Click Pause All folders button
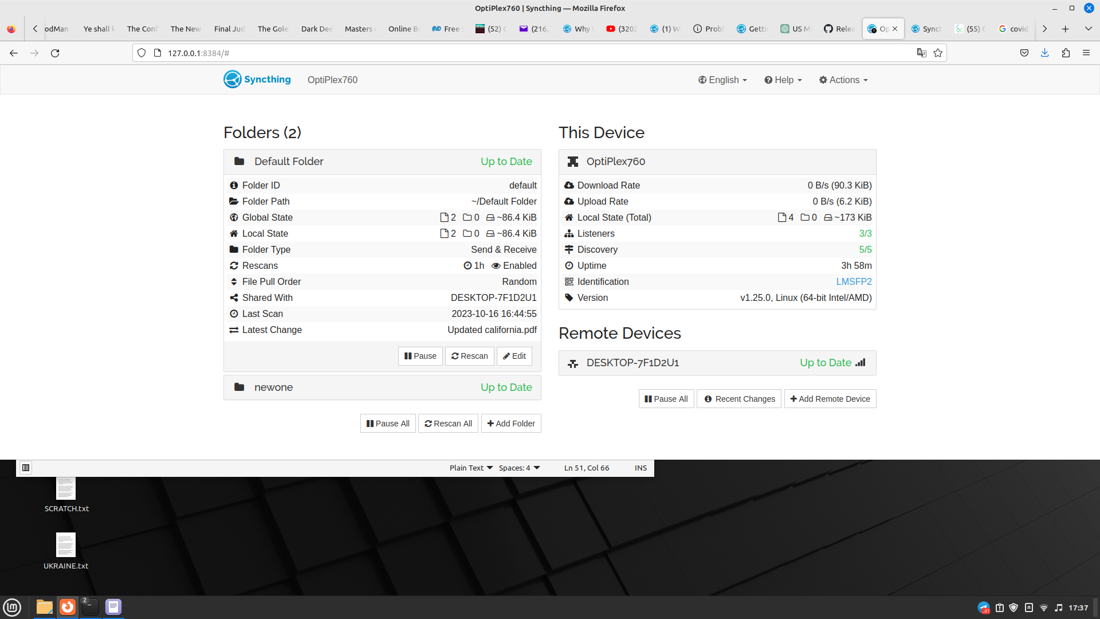The image size is (1100, 619). click(388, 424)
